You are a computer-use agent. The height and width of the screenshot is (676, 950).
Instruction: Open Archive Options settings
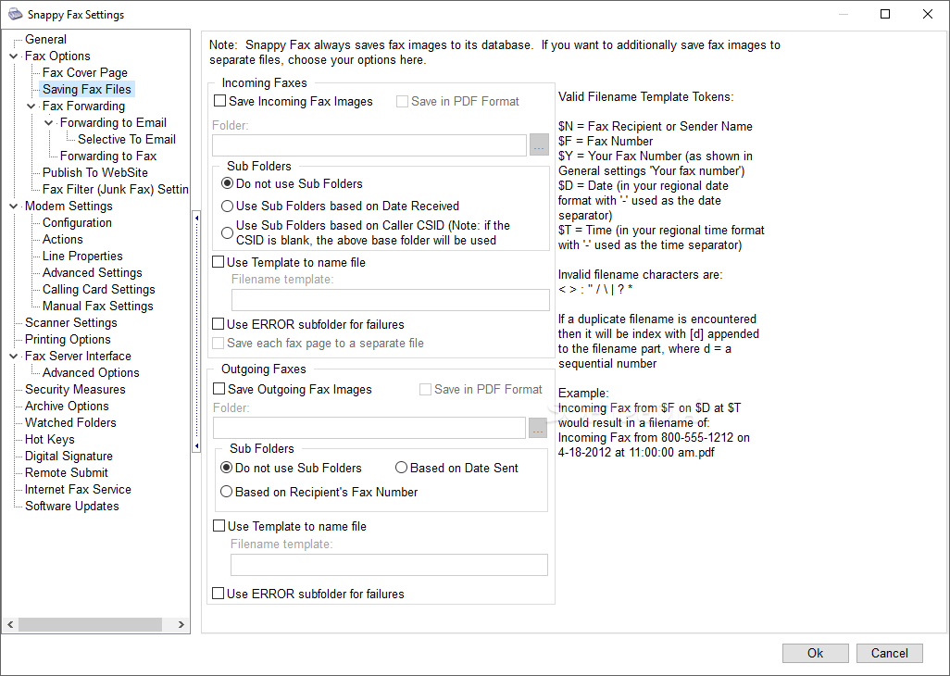pos(67,406)
